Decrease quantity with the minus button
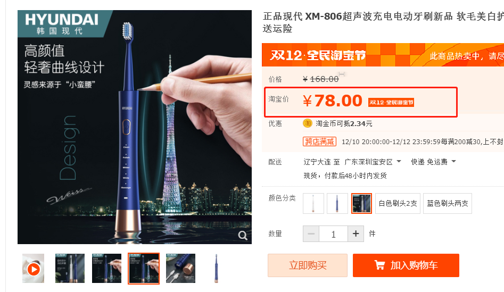 click(x=311, y=233)
